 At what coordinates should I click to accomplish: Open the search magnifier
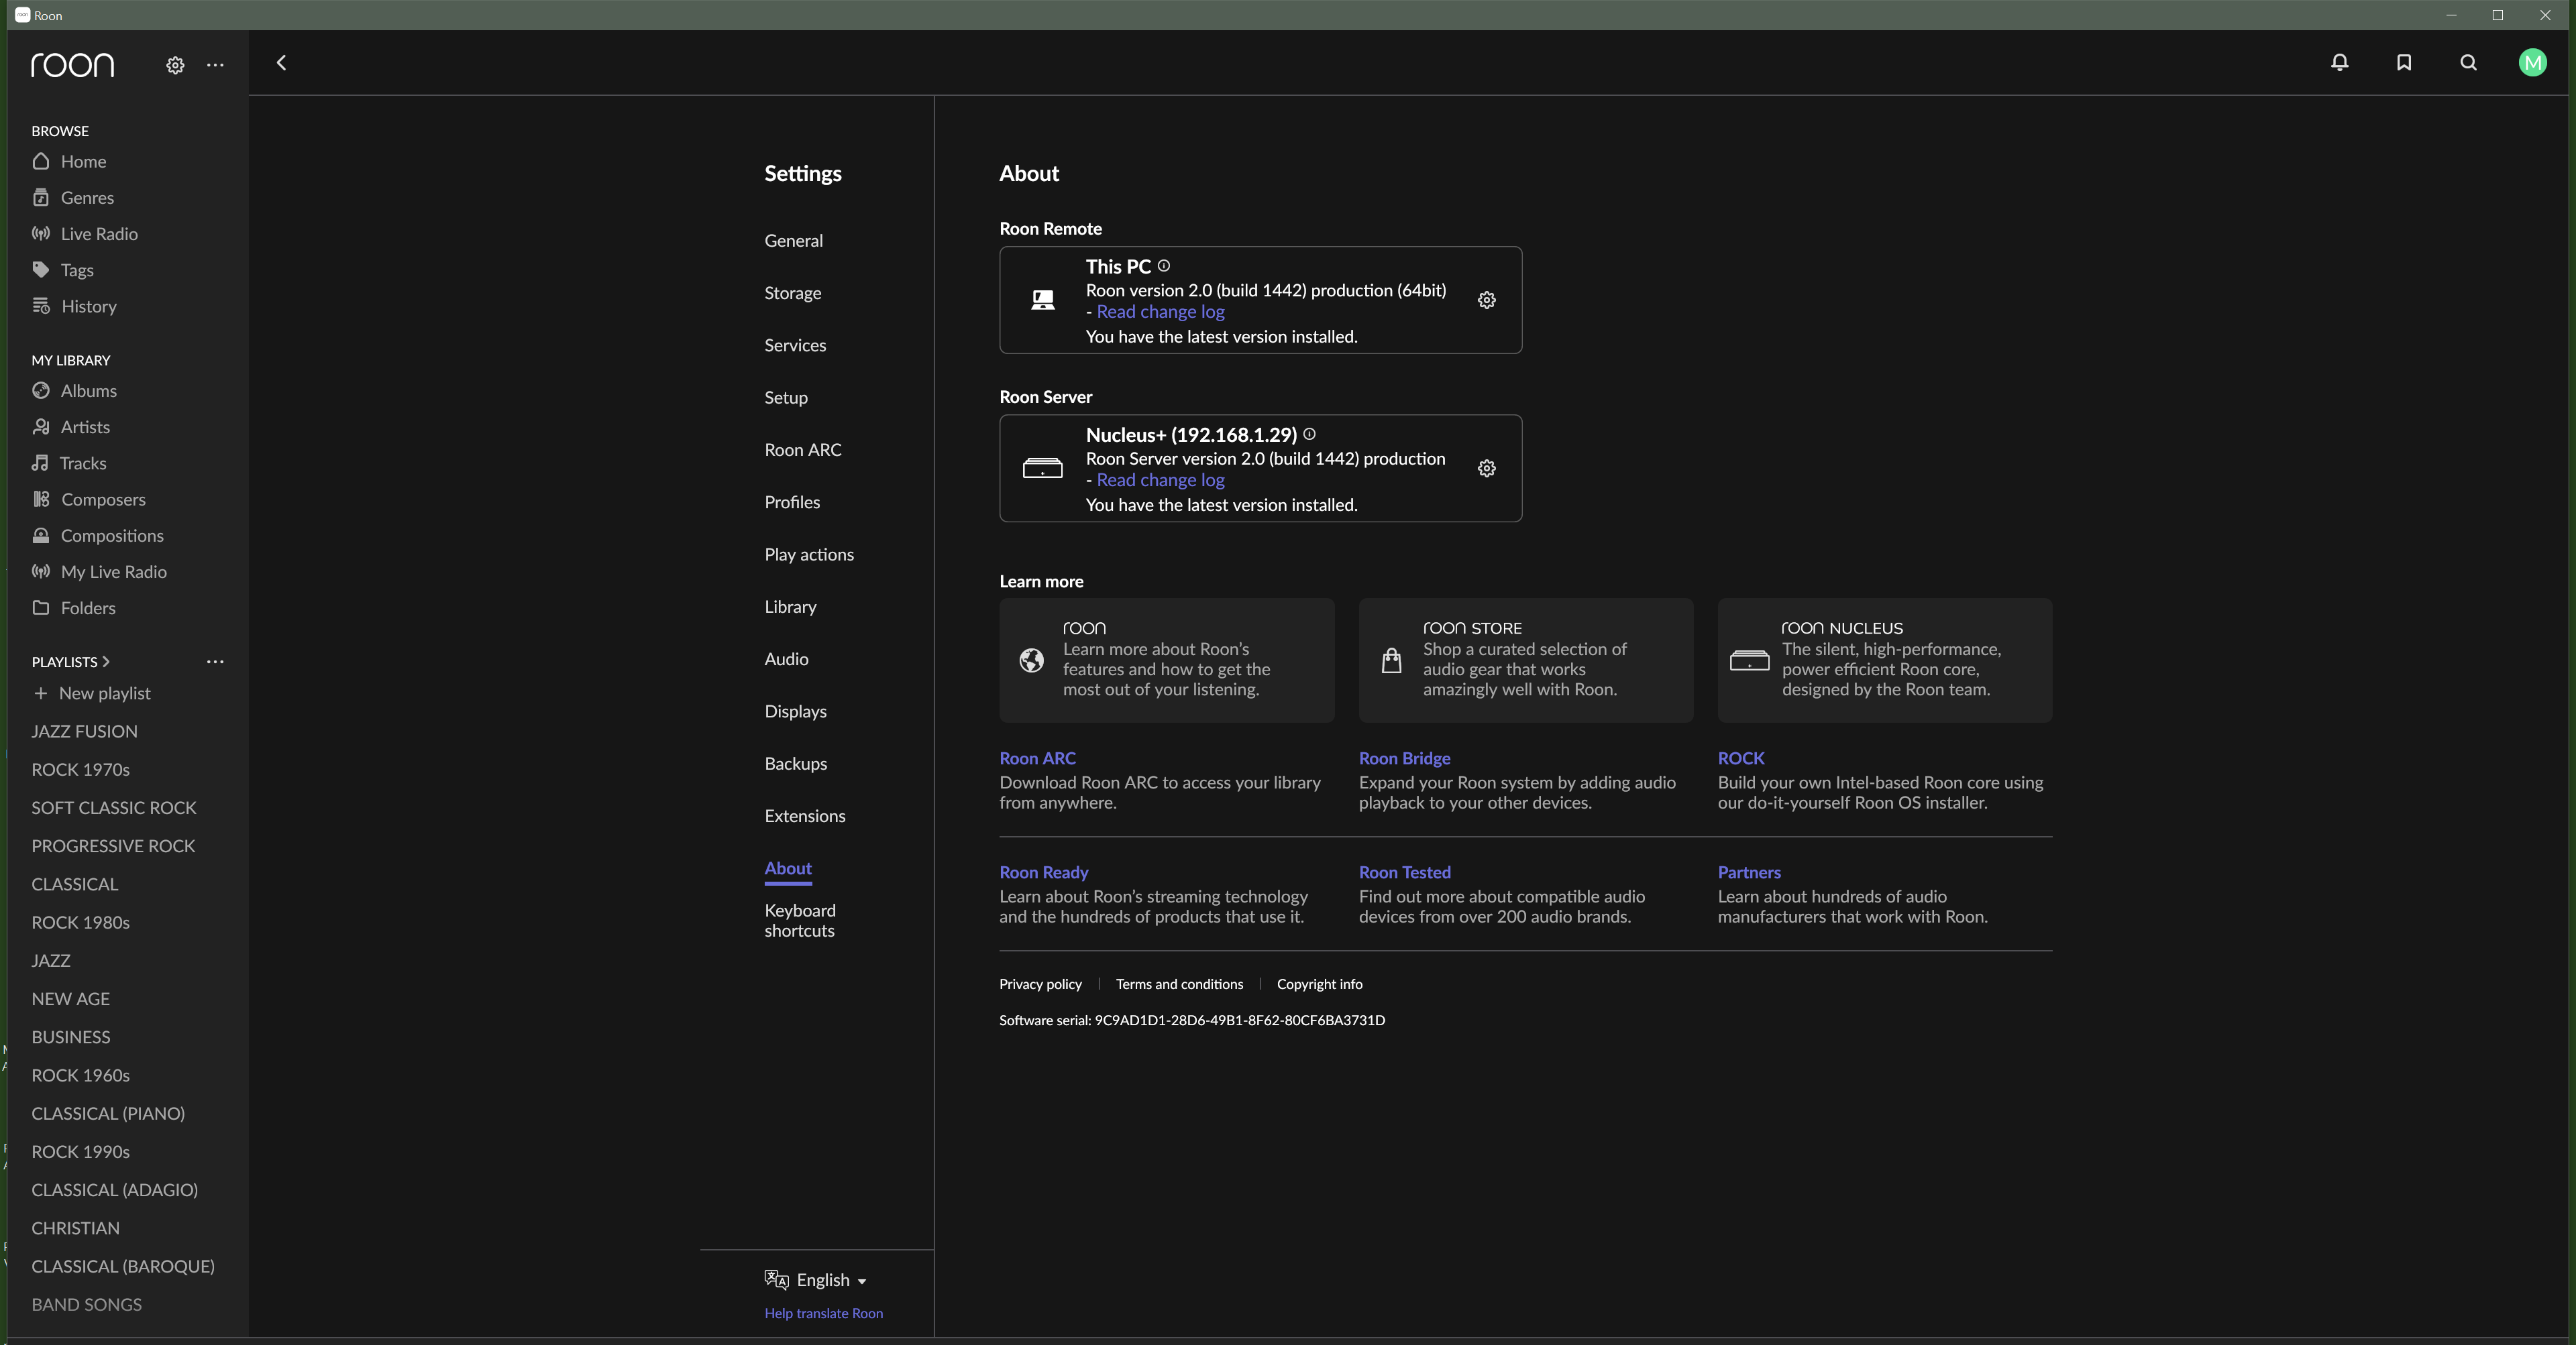click(2468, 62)
